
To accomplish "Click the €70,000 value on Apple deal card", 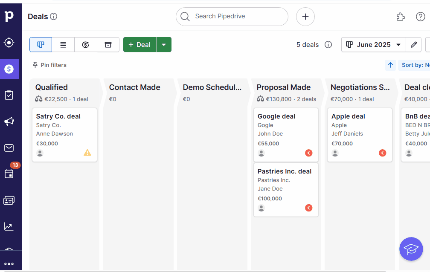I will (342, 143).
